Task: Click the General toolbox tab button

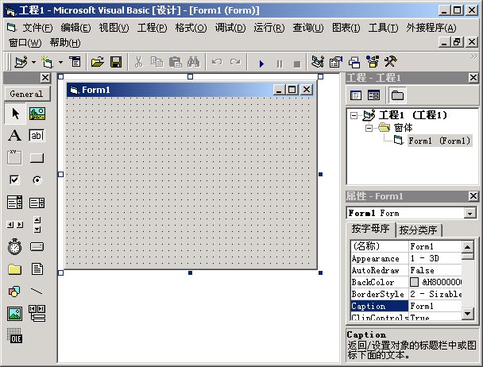Action: [27, 94]
